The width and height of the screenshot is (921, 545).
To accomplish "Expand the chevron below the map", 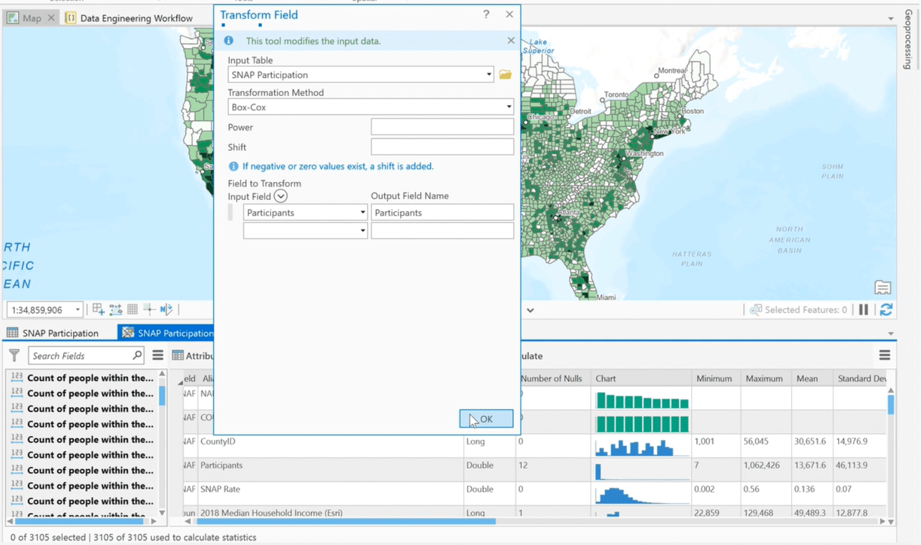I will [x=530, y=310].
